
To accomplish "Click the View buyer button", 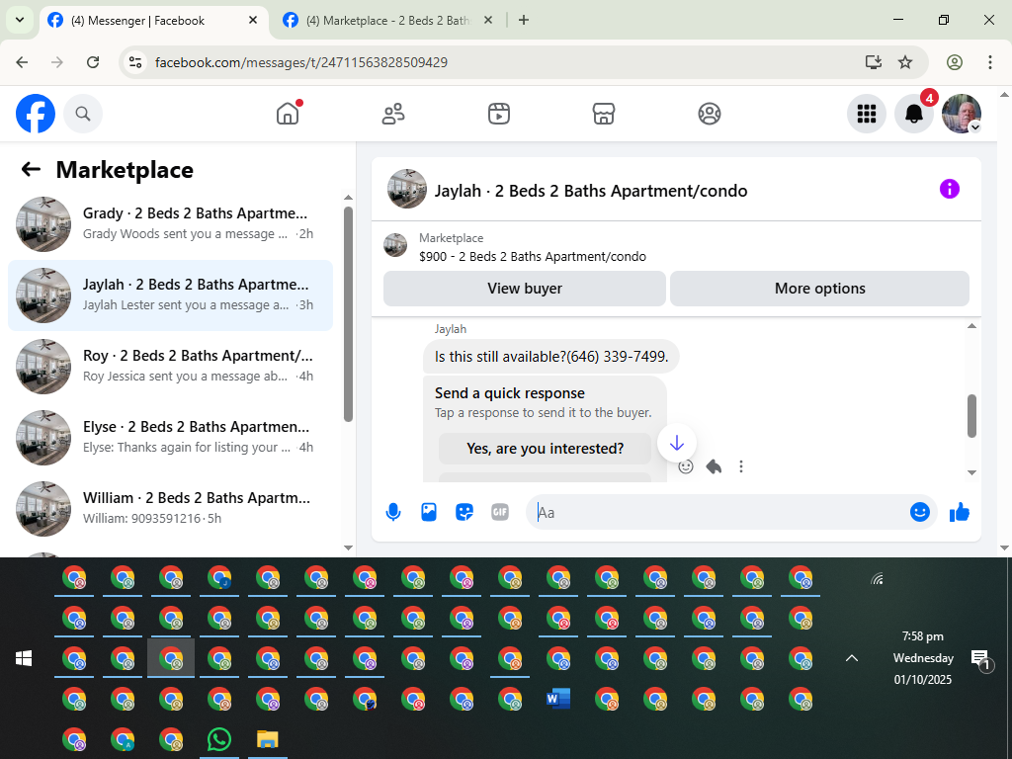I will click(524, 289).
